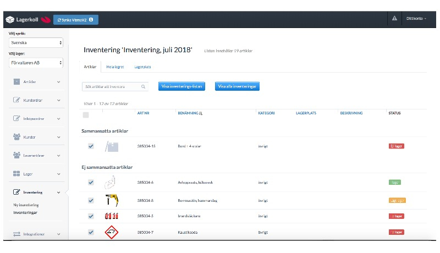Click the red status badge for 385034-5
440x253 pixels.
396,216
